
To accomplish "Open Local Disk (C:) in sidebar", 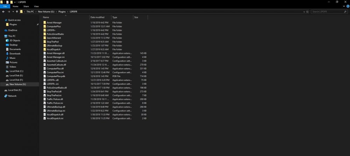I will 16,71.
